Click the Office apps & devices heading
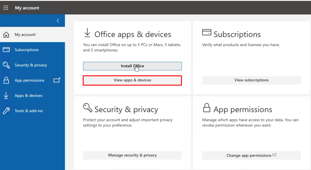Screen dimensions: 311x170 [x=133, y=34]
